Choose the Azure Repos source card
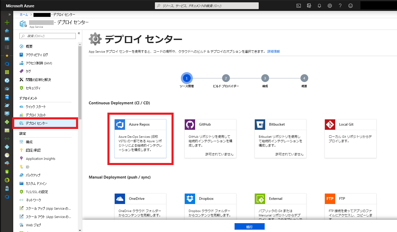 tap(140, 139)
